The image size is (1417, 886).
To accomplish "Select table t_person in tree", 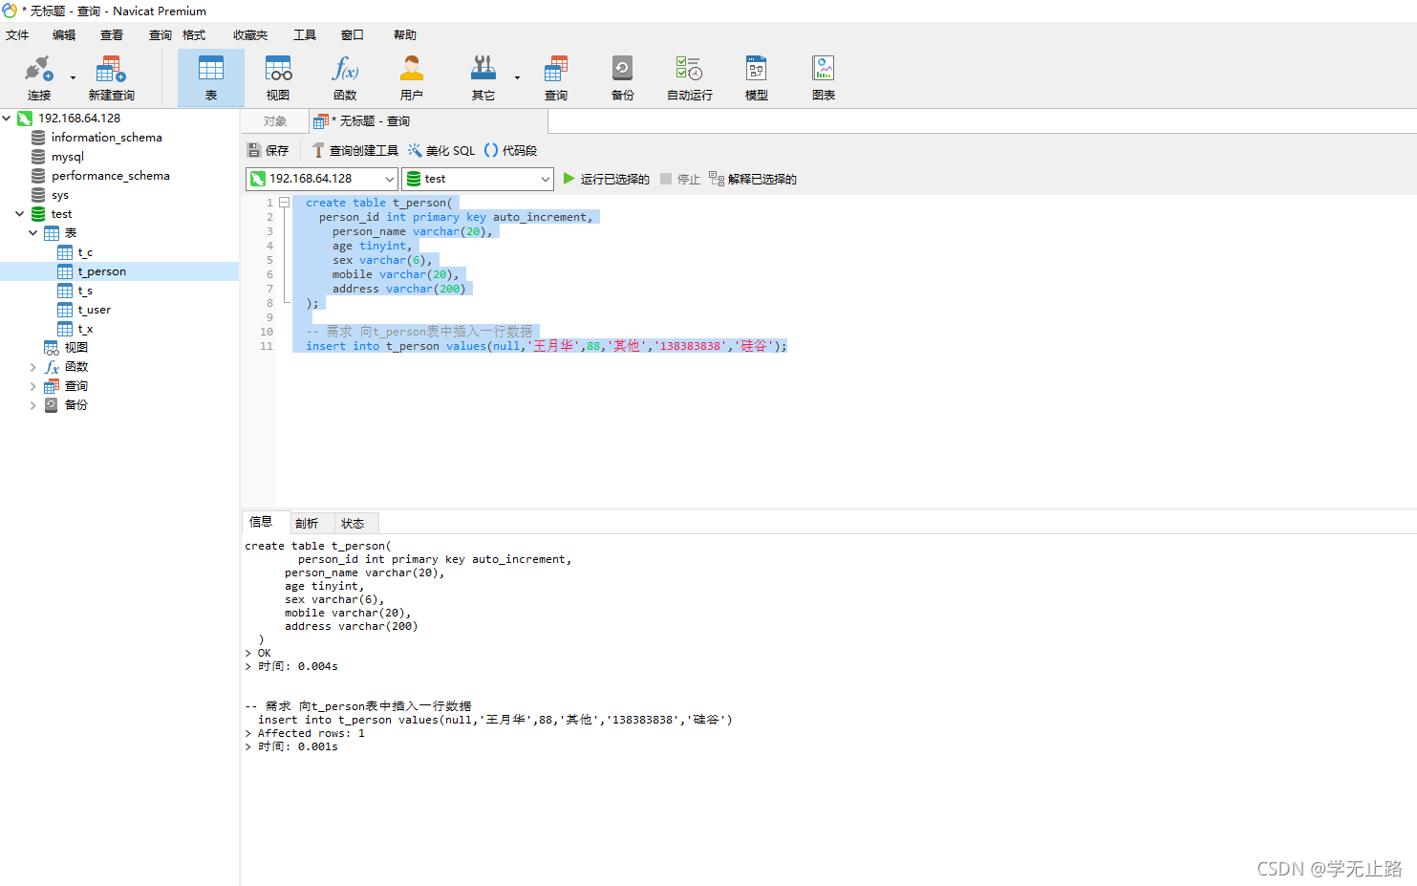I will tap(101, 271).
